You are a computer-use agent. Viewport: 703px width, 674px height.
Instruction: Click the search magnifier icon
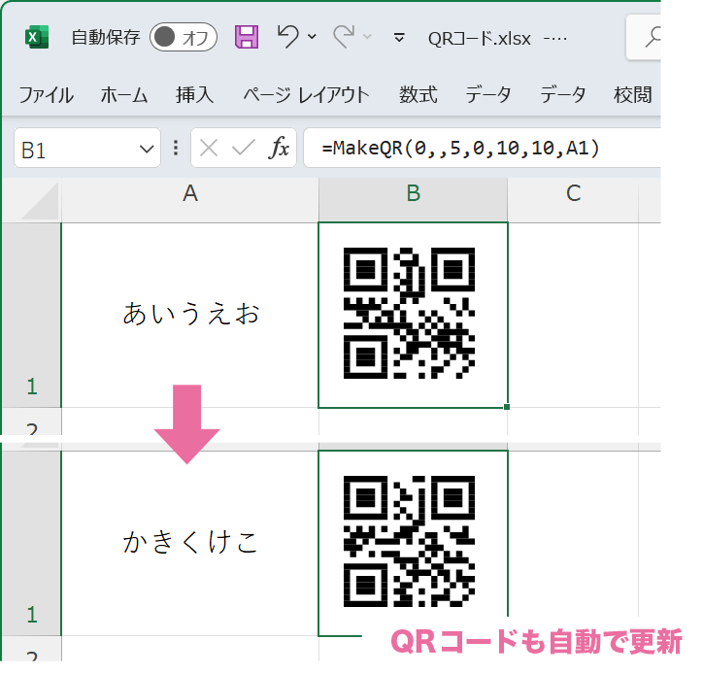pyautogui.click(x=653, y=37)
